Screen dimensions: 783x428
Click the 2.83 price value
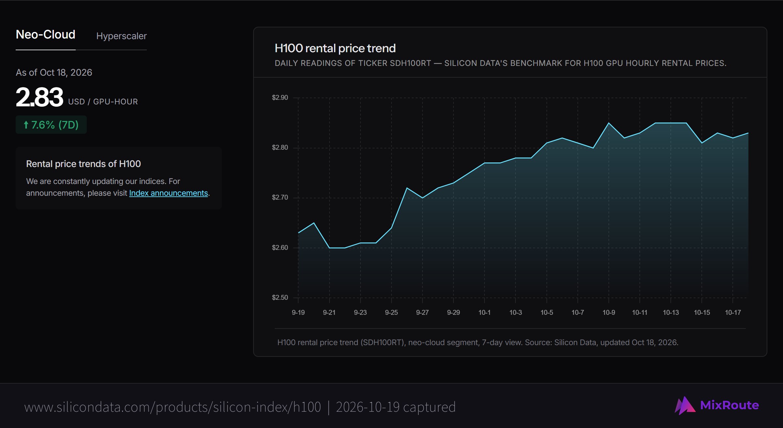[39, 97]
